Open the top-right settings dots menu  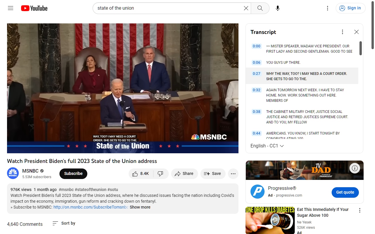328,8
